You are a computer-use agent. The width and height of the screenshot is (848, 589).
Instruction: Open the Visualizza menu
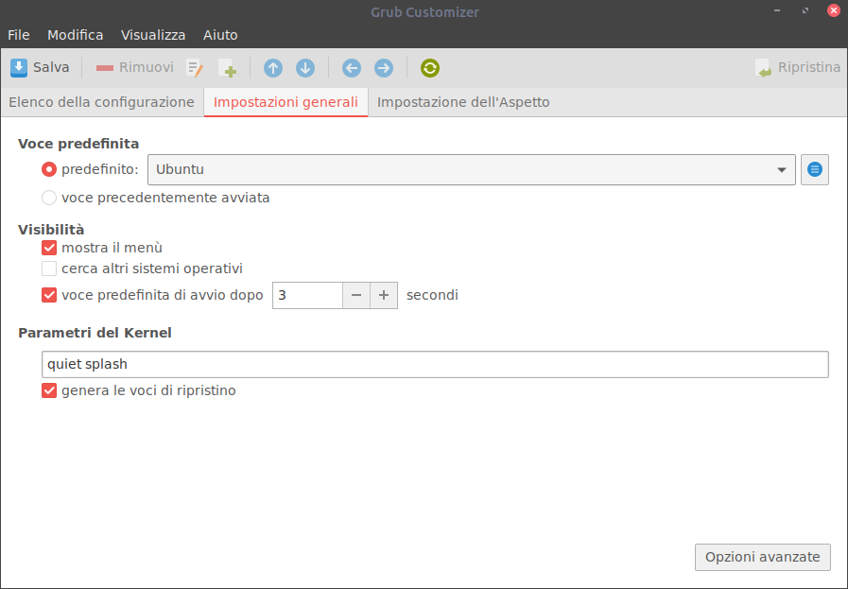coord(153,35)
